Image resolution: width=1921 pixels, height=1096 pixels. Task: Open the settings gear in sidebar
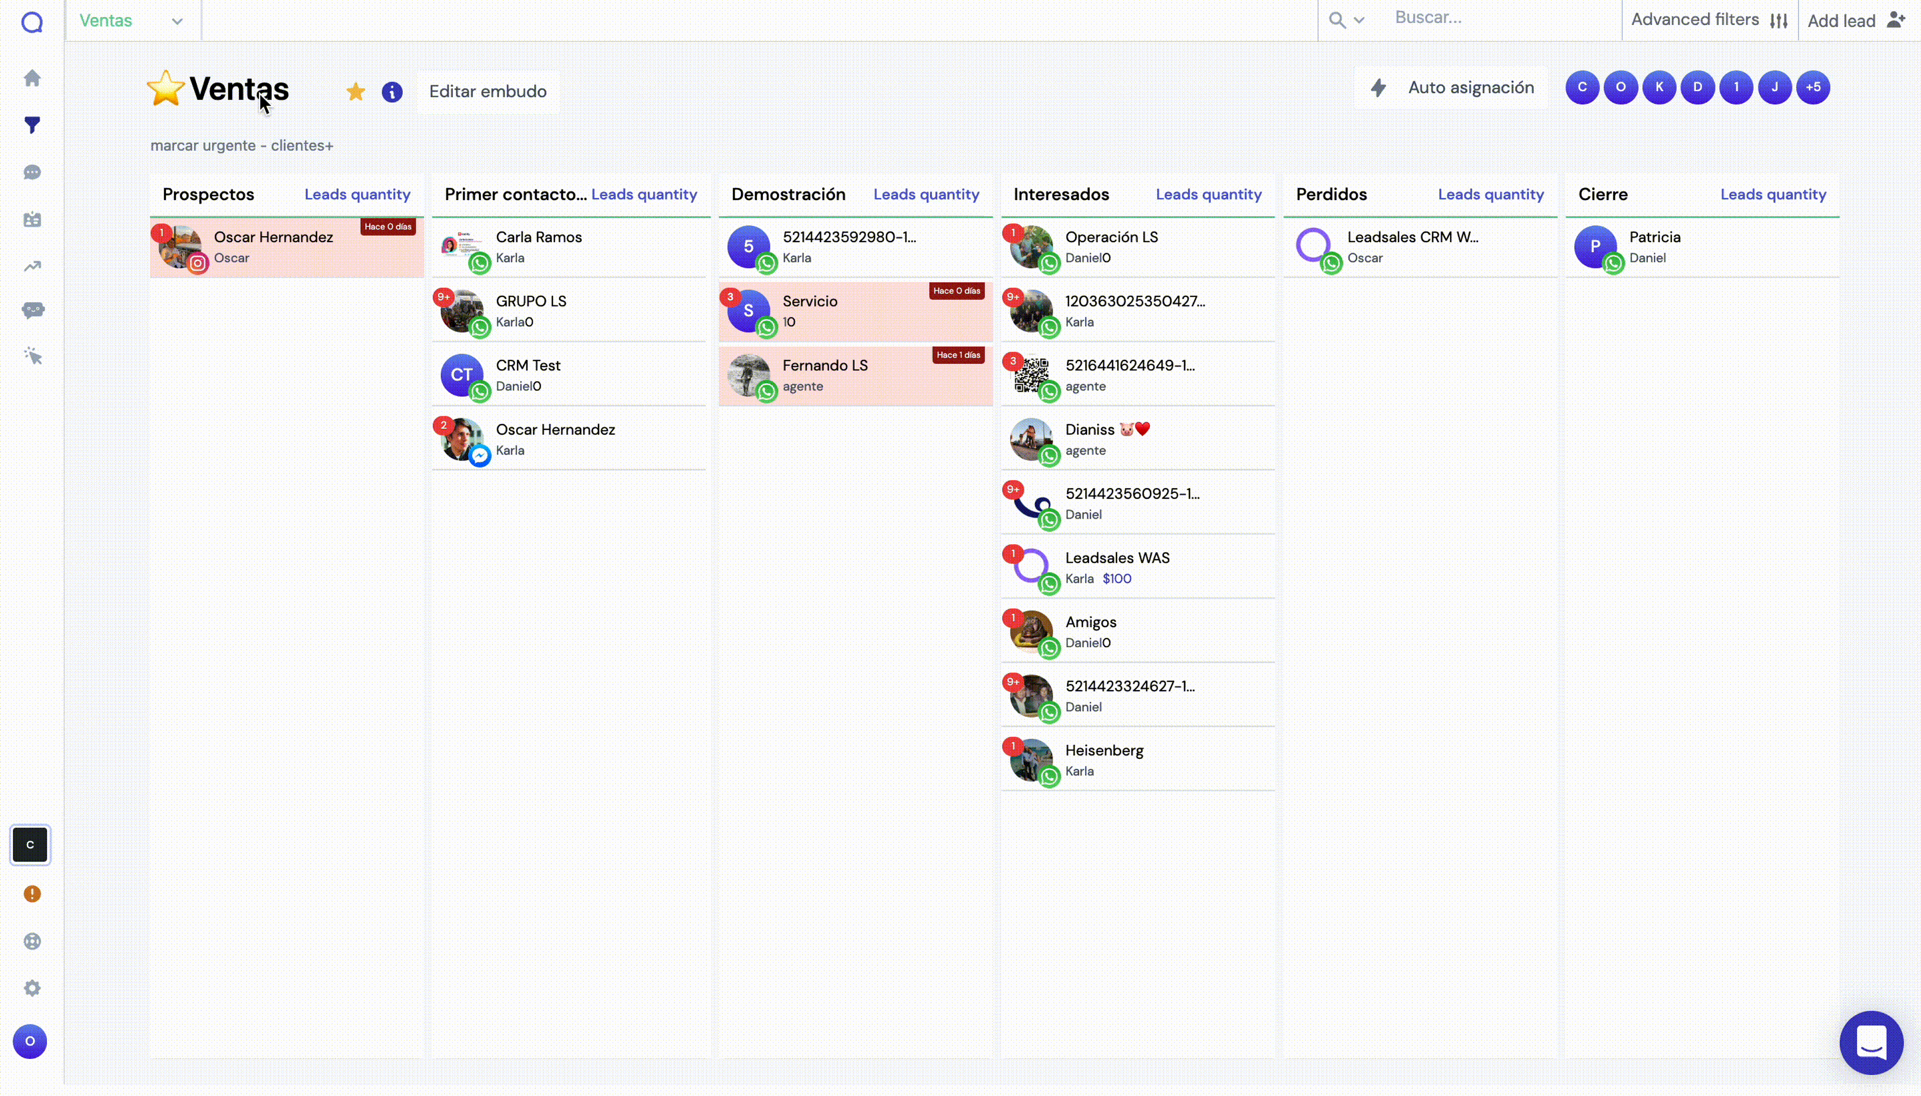click(x=32, y=987)
